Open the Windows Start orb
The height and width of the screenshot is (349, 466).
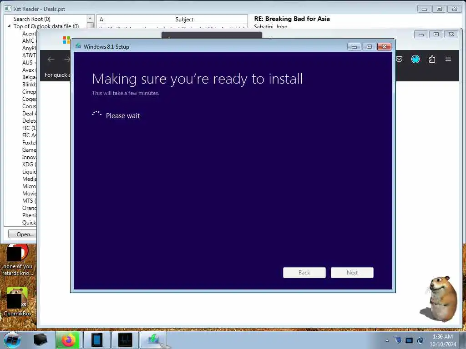point(12,340)
